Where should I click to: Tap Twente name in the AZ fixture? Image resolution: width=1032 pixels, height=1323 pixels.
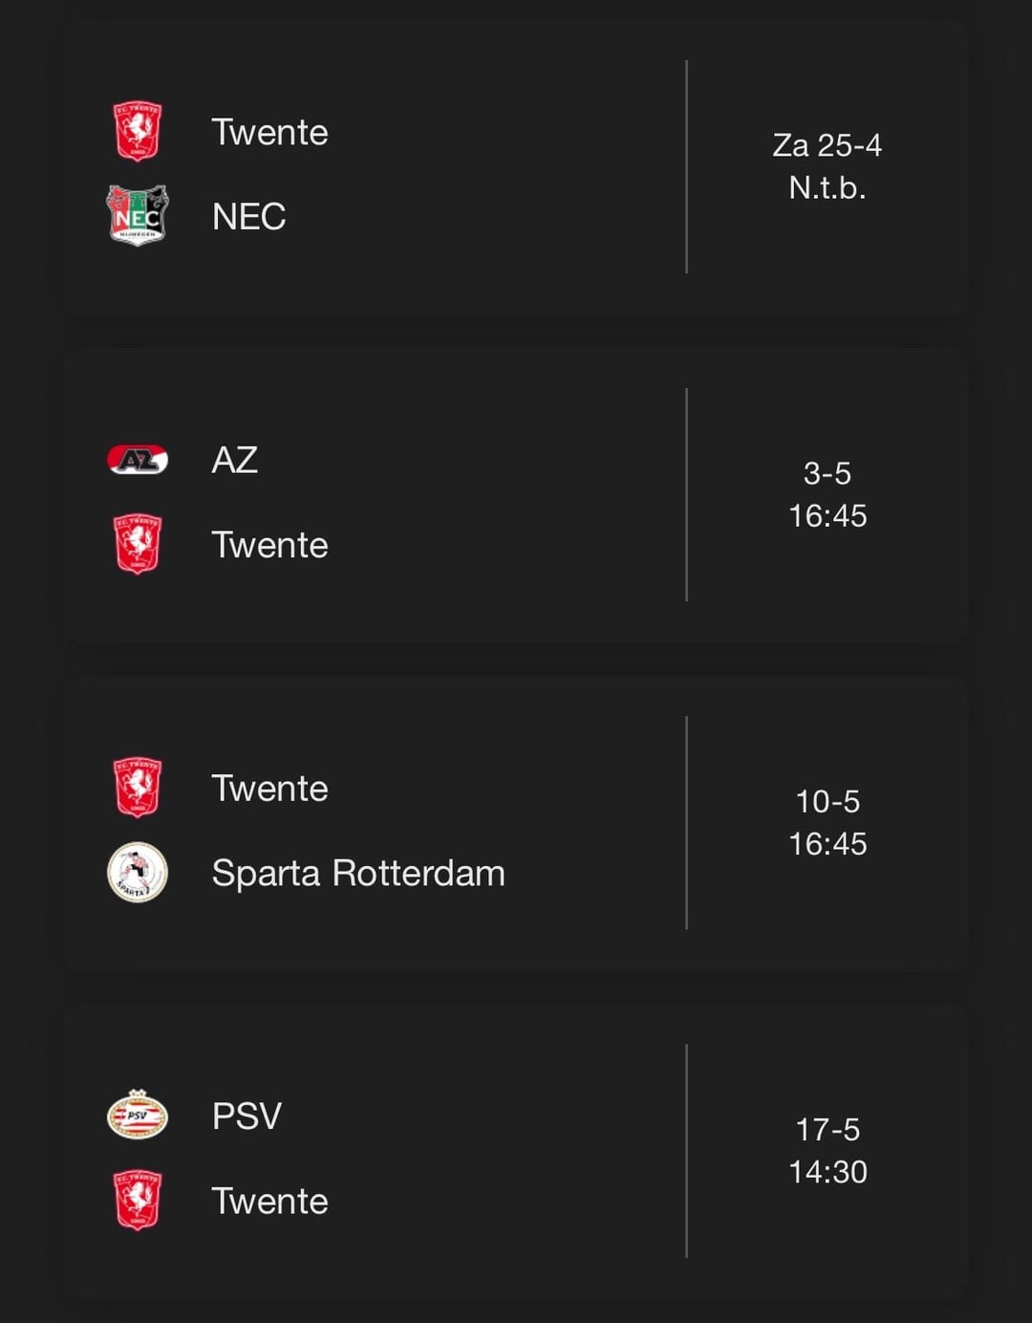point(269,546)
